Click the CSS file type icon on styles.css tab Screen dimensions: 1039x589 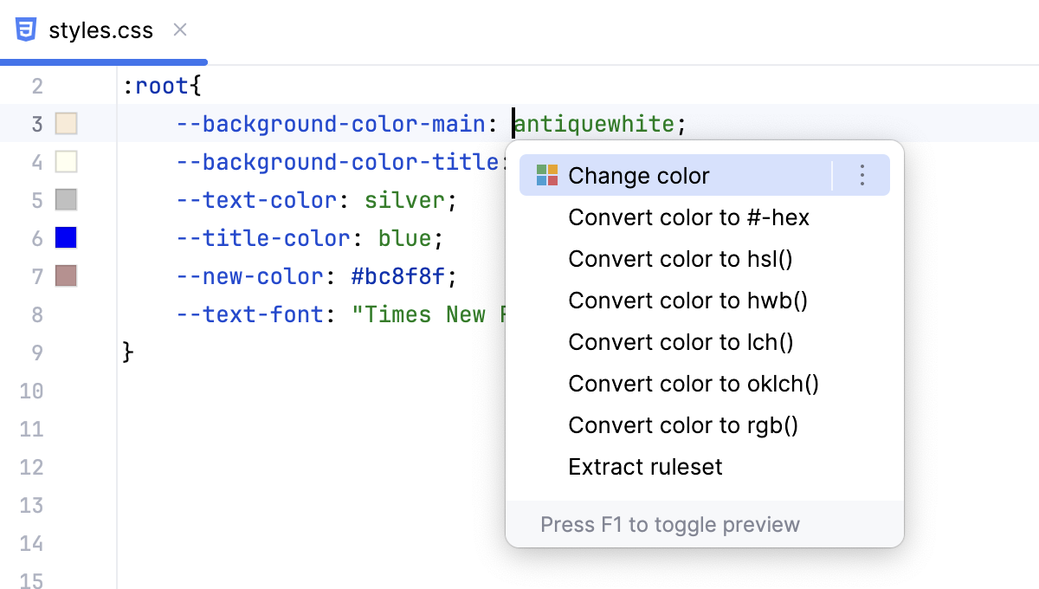tap(27, 29)
